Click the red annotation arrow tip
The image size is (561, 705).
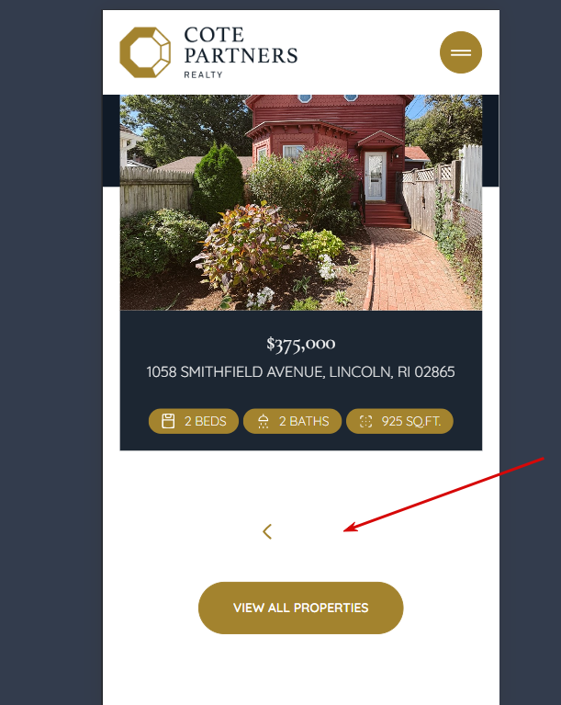point(345,530)
